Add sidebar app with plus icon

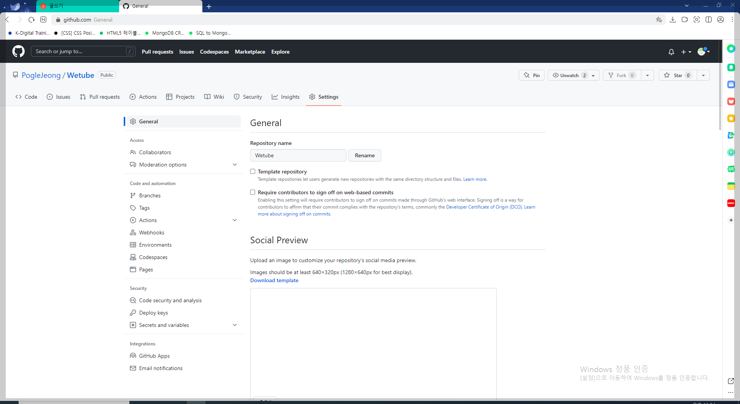point(731,220)
